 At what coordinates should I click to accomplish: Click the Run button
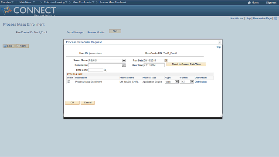[115, 31]
